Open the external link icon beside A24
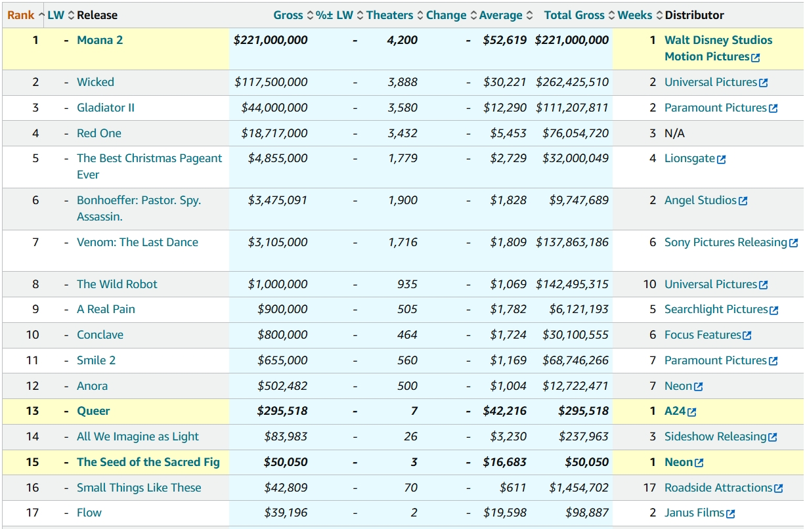Viewport: 807px width, 529px height. [691, 412]
